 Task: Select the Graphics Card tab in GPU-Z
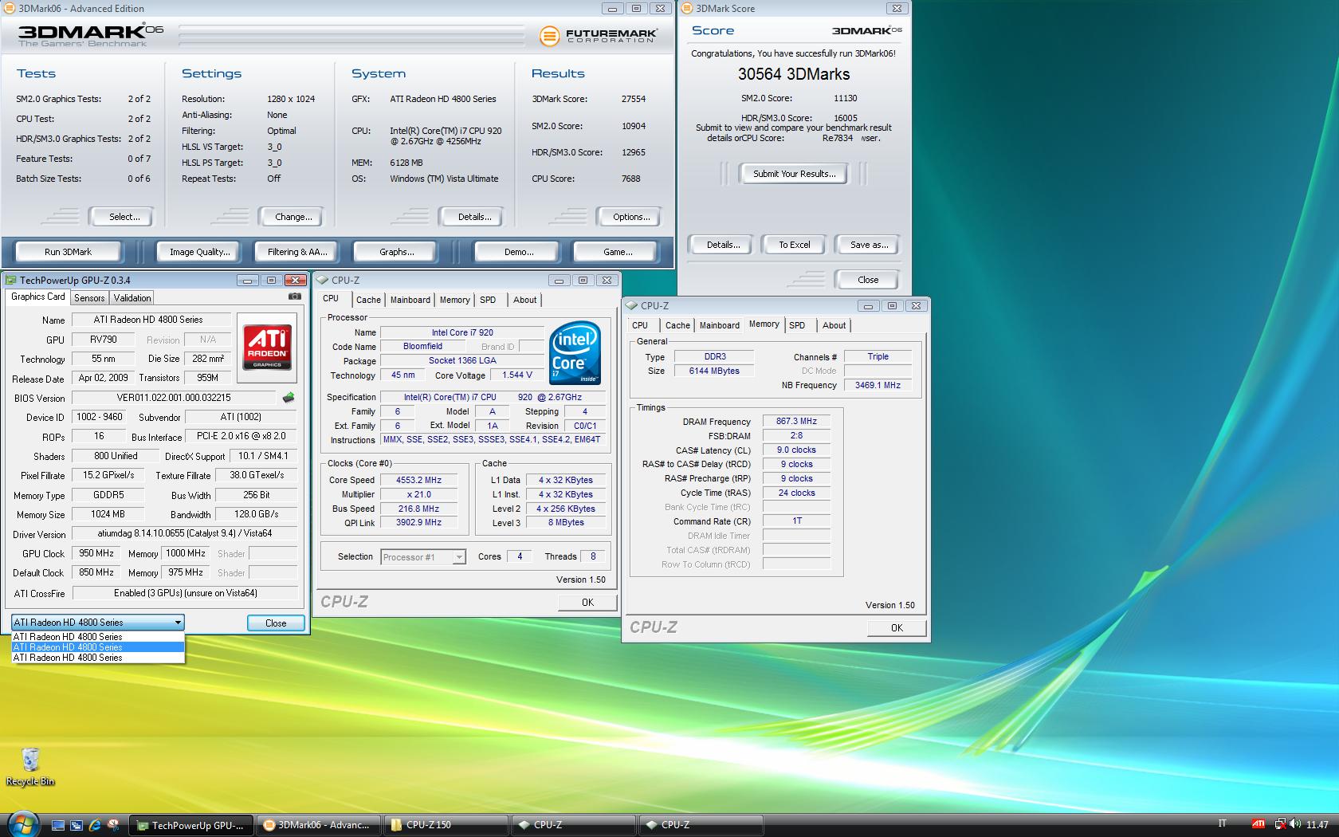click(x=38, y=297)
